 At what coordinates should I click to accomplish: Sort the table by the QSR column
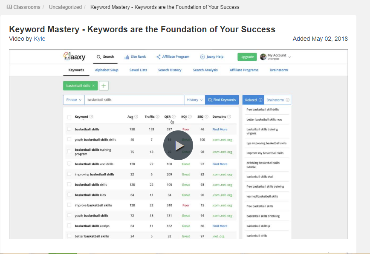pos(167,117)
